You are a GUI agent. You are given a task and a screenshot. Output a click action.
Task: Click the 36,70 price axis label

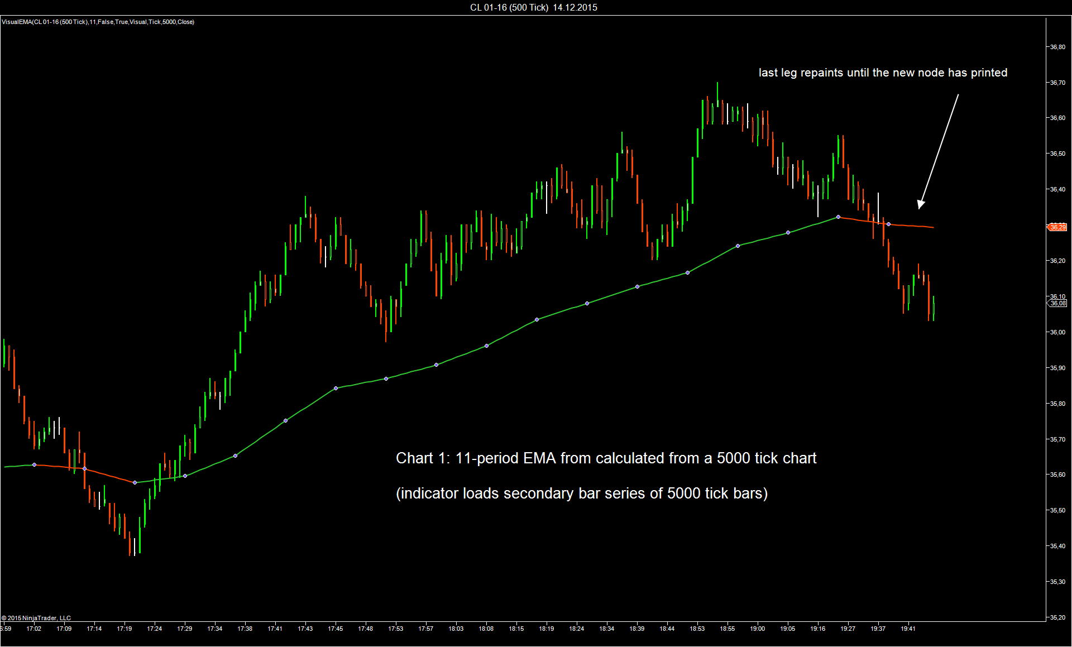click(1057, 83)
